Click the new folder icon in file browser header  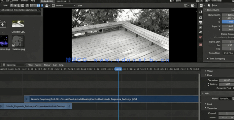coord(27,6)
